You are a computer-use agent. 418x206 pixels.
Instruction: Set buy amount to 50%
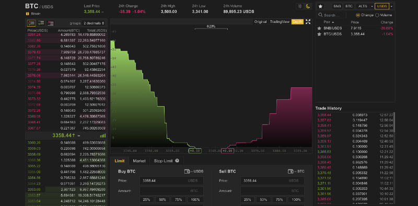162,200
